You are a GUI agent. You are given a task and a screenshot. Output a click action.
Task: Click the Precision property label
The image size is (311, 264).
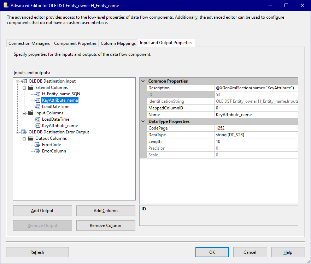click(x=157, y=148)
